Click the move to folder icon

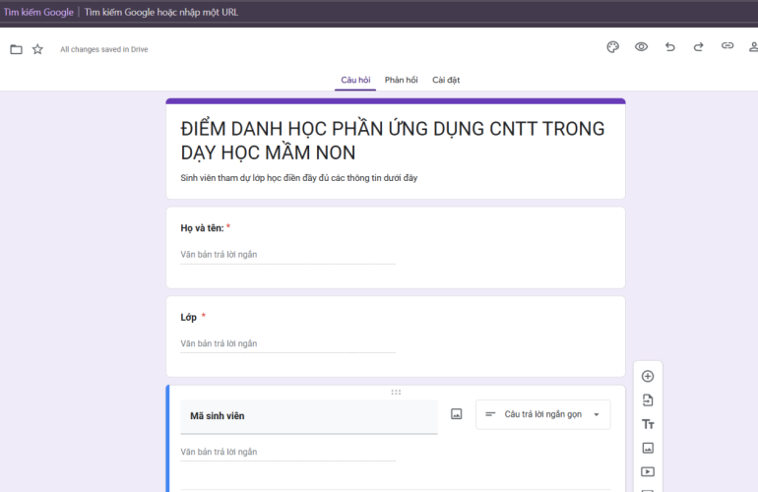click(16, 49)
